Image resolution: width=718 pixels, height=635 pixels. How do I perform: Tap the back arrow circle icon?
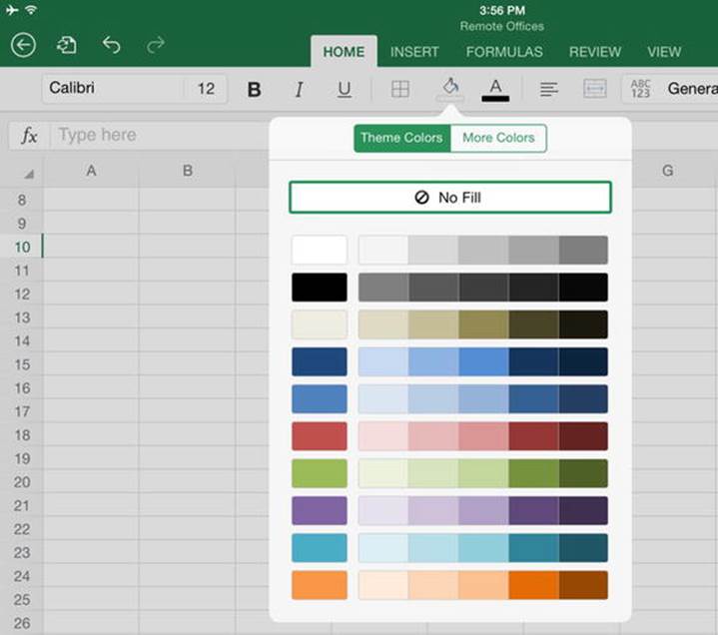(x=23, y=45)
